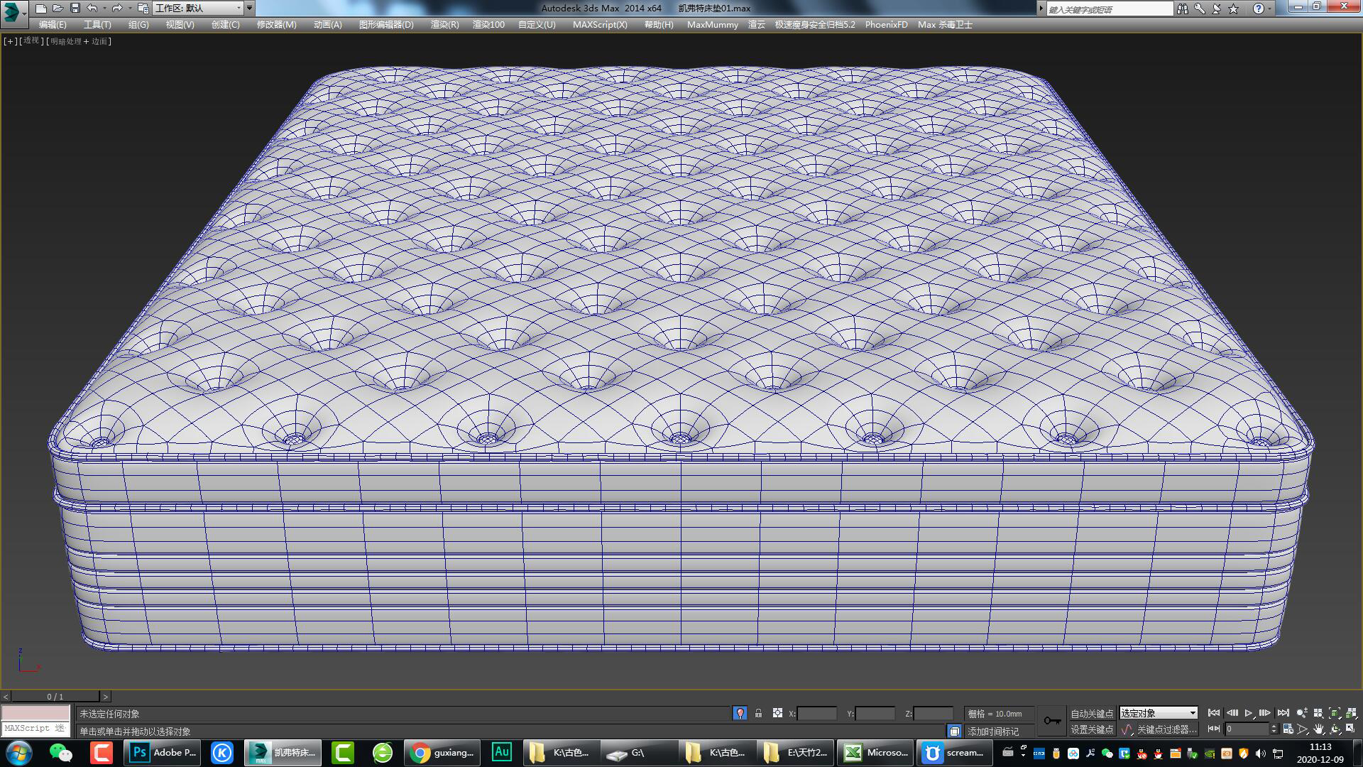
Task: Open Time Configuration with the clock icon
Action: [x=1289, y=730]
